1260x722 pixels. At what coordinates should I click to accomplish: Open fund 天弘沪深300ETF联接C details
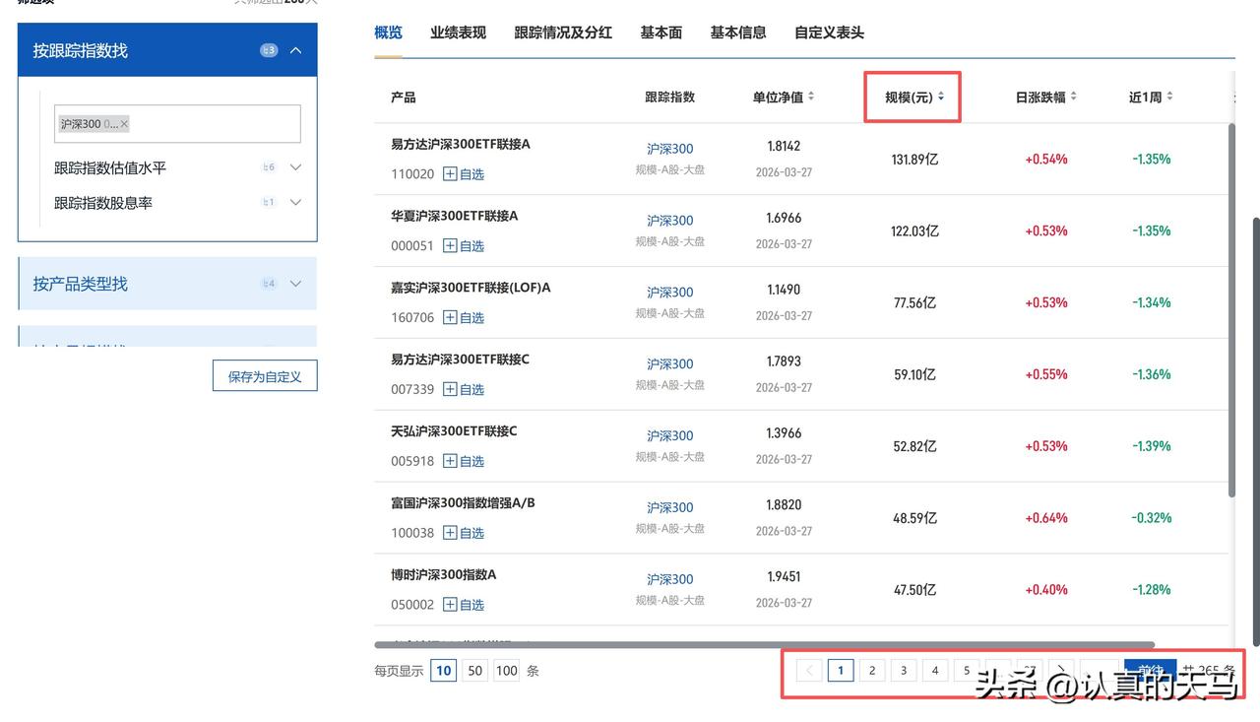[x=454, y=430]
